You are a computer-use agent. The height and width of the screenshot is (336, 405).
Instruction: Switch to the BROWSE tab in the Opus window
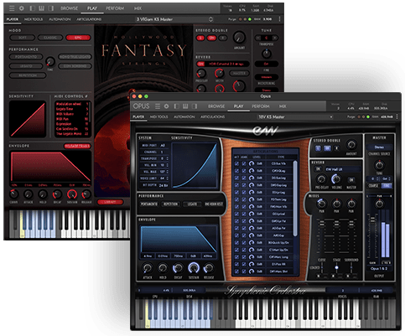[216, 106]
